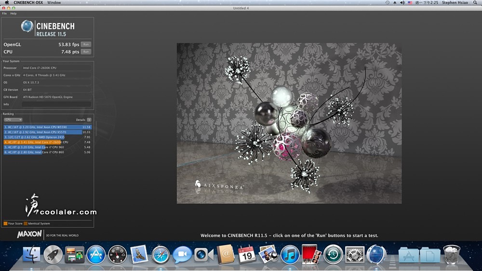Click the 53.83 fps OpenGL score

(x=68, y=44)
